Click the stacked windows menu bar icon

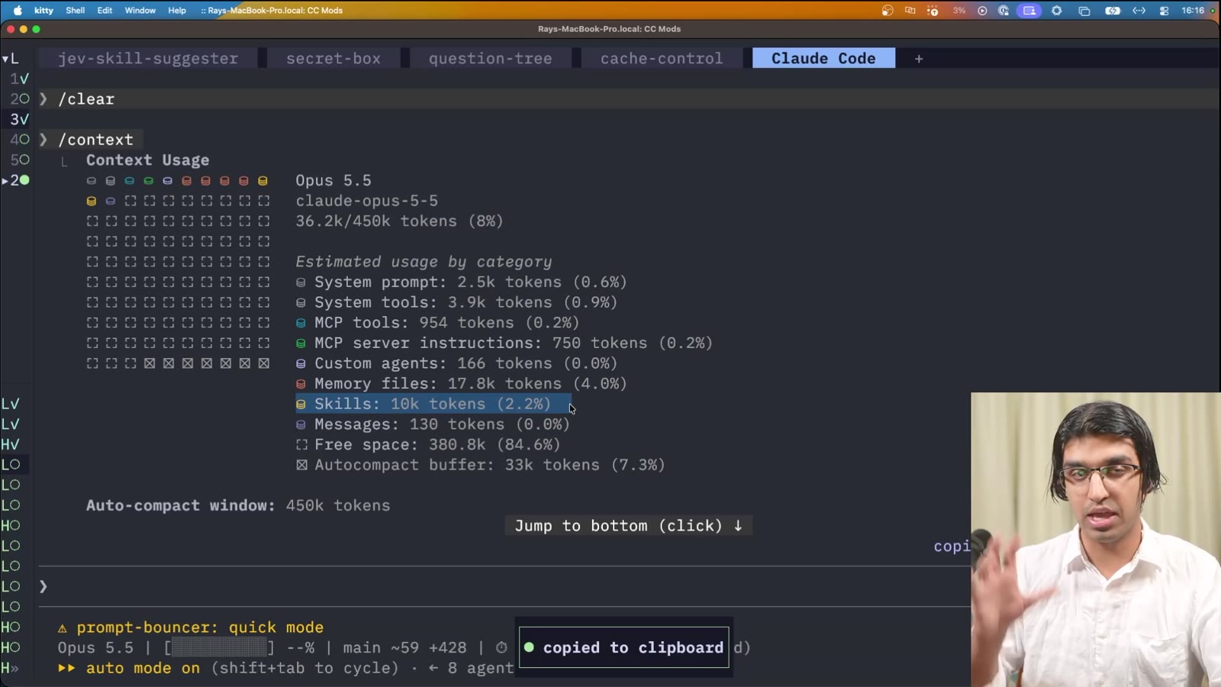click(1084, 11)
